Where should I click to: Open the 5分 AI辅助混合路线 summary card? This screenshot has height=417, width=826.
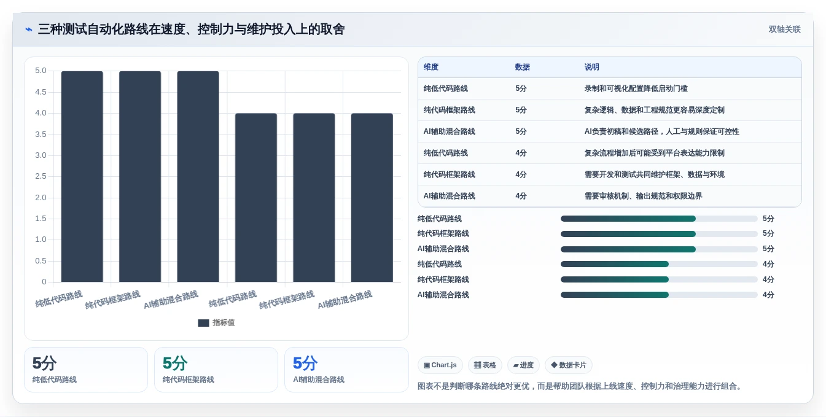(346, 370)
